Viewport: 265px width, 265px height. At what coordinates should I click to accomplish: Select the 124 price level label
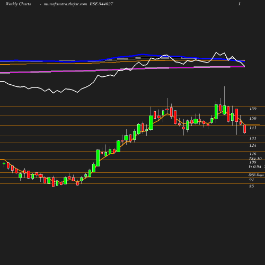pyautogui.click(x=253, y=145)
